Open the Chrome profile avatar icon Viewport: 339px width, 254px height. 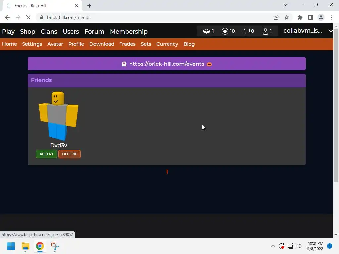(321, 17)
